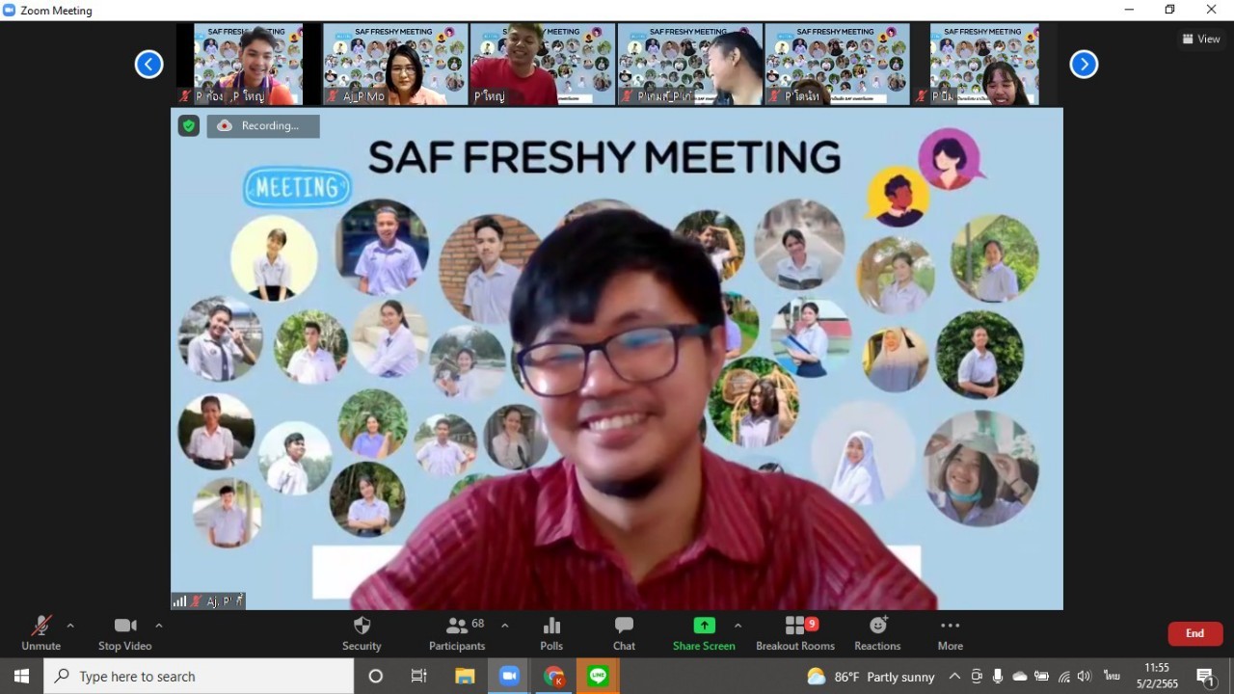
Task: Open the Polls icon
Action: coord(551,632)
